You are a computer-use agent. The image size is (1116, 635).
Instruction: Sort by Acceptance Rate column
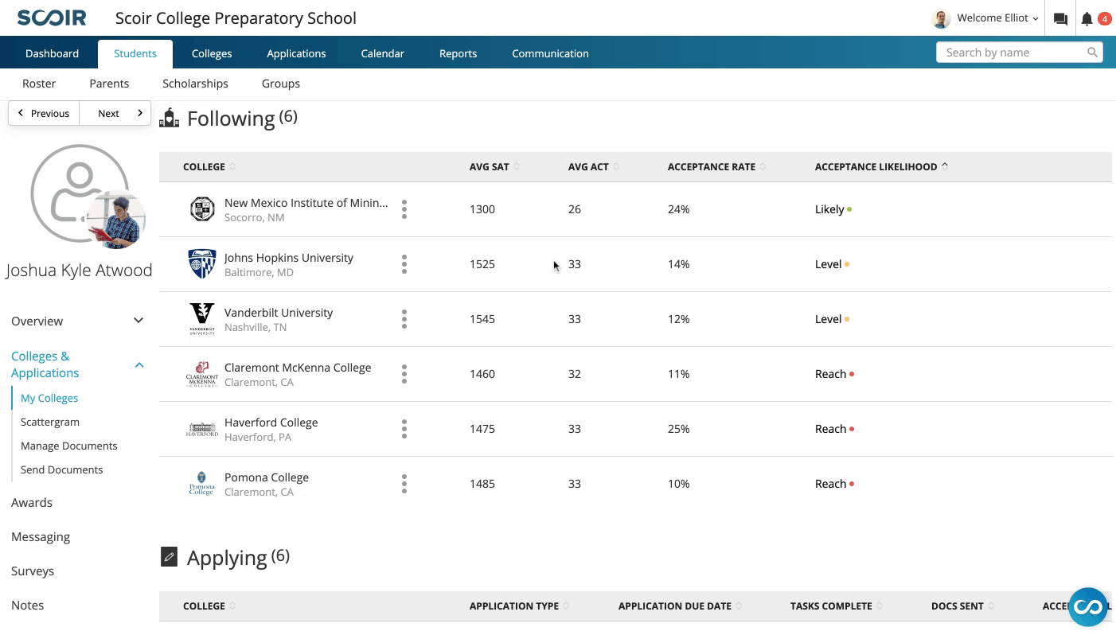716,166
